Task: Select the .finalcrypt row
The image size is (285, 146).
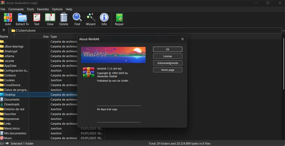Action: 39,51
